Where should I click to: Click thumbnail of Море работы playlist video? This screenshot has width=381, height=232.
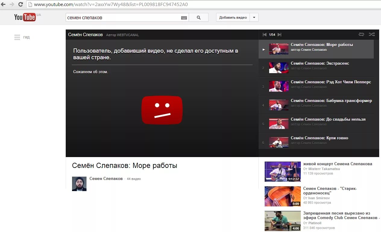click(x=279, y=49)
